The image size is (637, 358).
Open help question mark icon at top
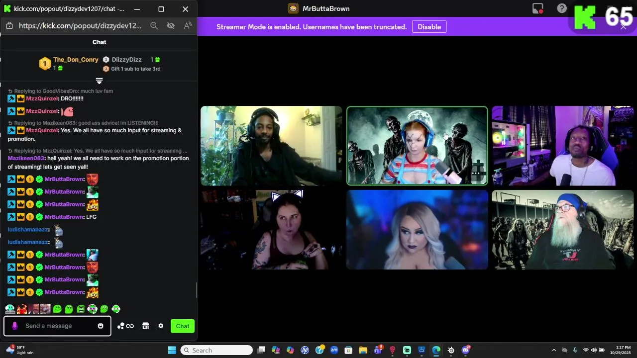(562, 8)
